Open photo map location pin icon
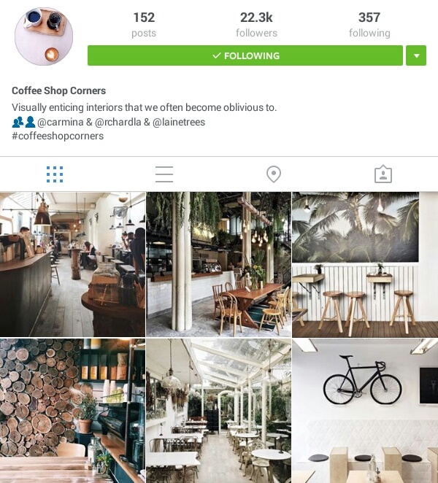Viewport: 438px width, 483px height. pos(274,174)
